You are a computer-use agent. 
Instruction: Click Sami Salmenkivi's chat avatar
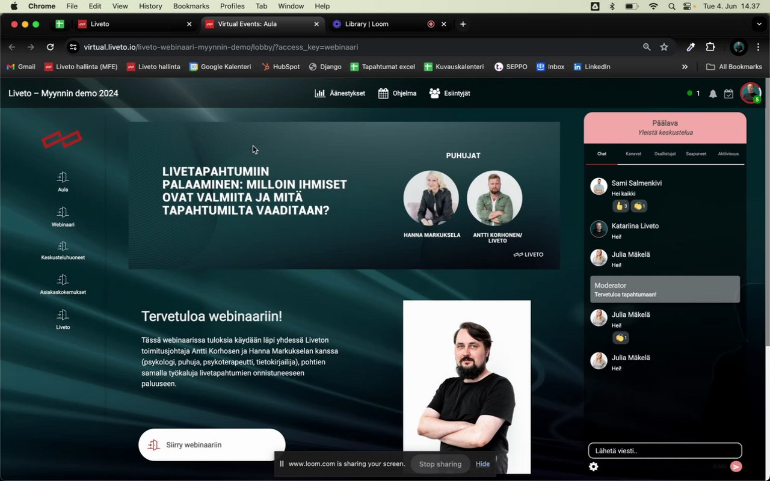pyautogui.click(x=599, y=186)
